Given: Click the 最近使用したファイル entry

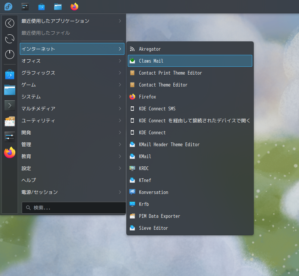Looking at the screenshot, I should 72,33.
